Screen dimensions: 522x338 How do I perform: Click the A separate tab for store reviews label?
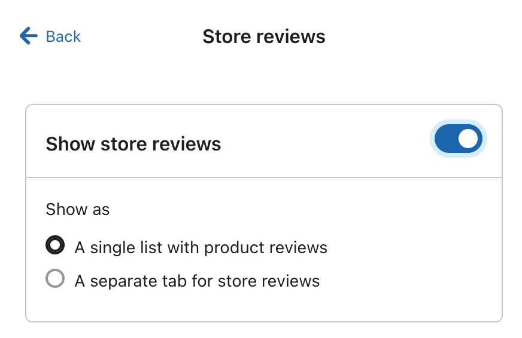(x=197, y=281)
